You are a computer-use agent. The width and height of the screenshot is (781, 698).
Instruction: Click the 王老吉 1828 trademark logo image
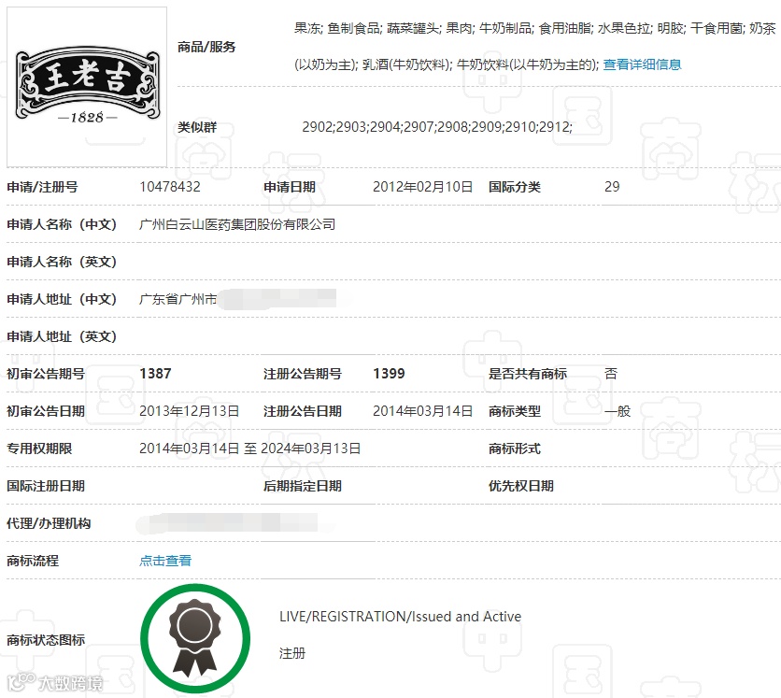coord(87,86)
